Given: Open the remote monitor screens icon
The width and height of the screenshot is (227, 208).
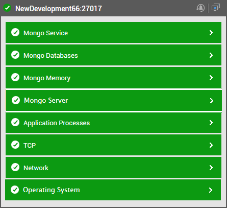Looking at the screenshot, I should pyautogui.click(x=216, y=8).
